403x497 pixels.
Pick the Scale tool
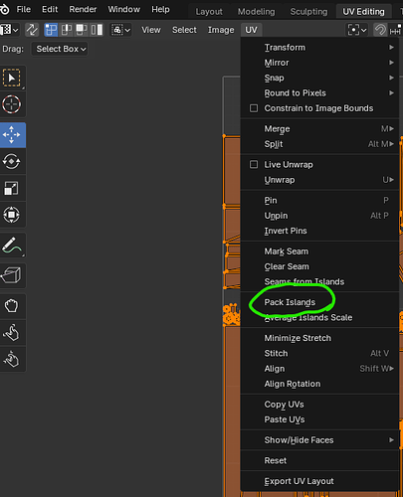click(12, 188)
